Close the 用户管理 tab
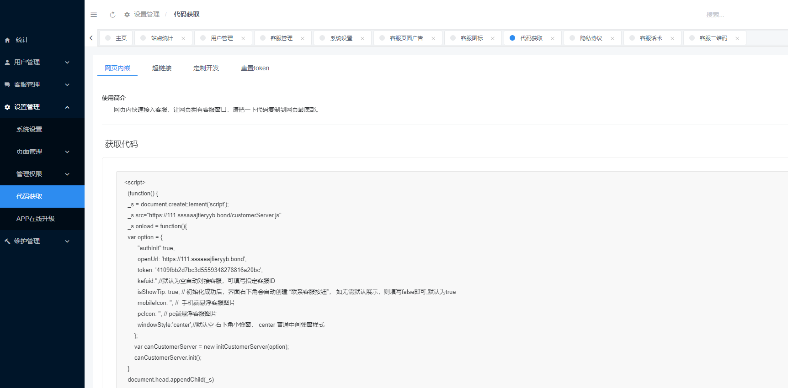This screenshot has height=388, width=788. tap(243, 38)
